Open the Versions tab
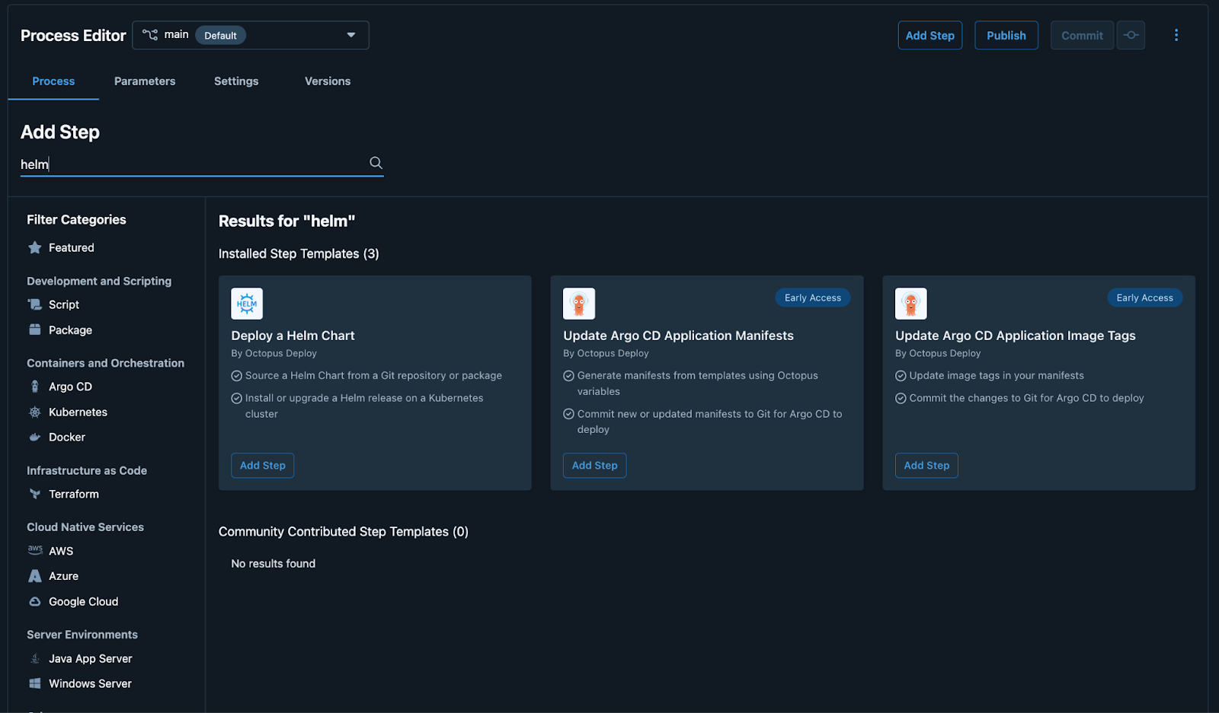1219x713 pixels. pyautogui.click(x=328, y=81)
